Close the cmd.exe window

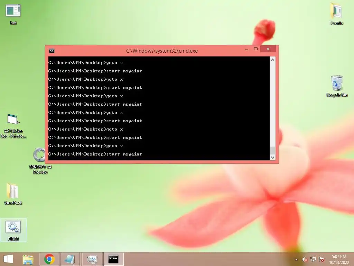click(x=268, y=49)
